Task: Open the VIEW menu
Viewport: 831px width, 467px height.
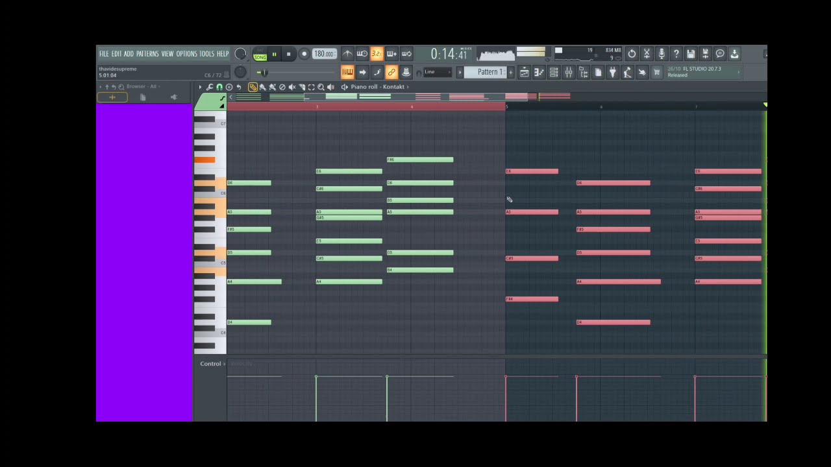Action: pyautogui.click(x=167, y=54)
